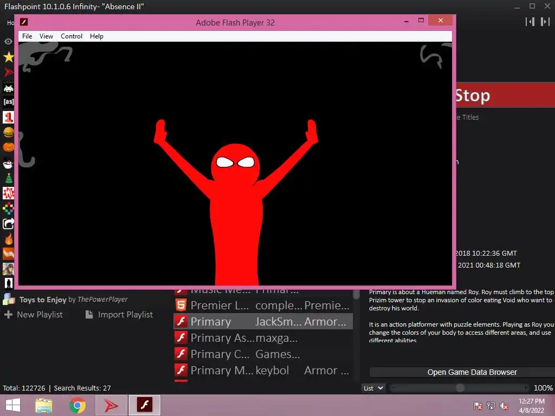Screen dimensions: 555x416
Task: Open Google Chrome from taskbar
Action: tap(77, 405)
